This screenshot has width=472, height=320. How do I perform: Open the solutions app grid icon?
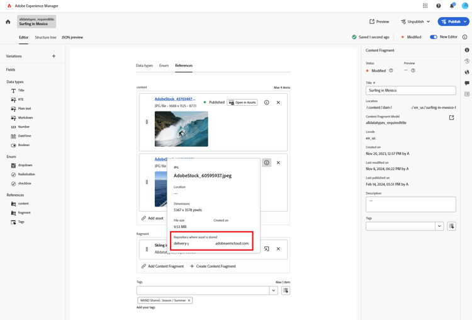pyautogui.click(x=425, y=6)
